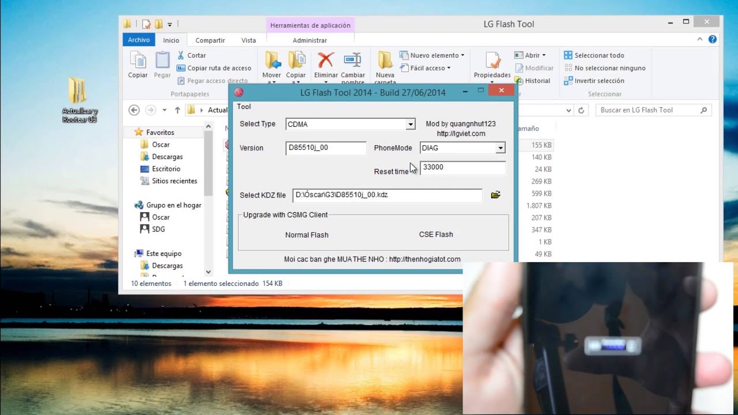Click the Version input field

coord(326,148)
